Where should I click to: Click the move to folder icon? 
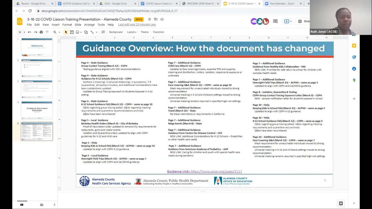pyautogui.click(x=156, y=19)
